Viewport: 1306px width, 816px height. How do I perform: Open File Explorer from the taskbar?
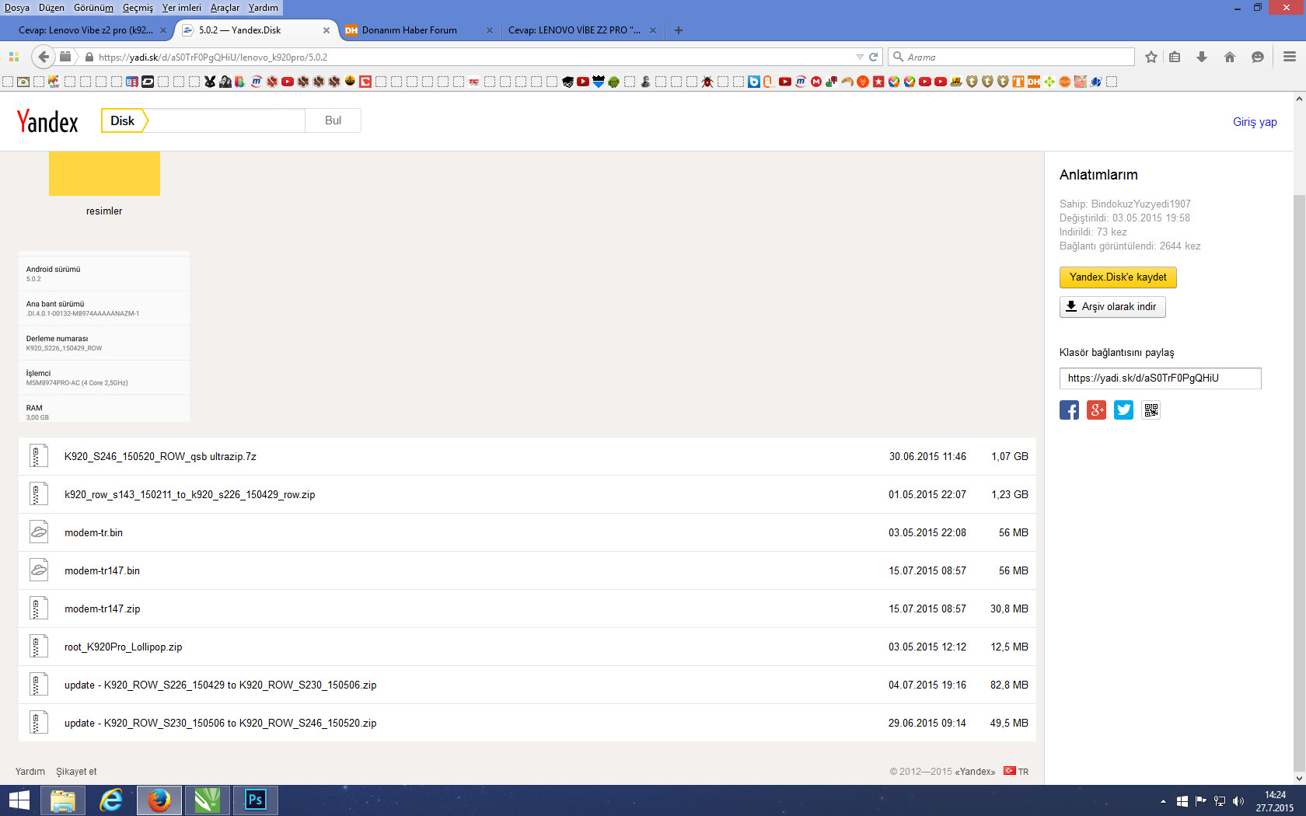point(63,800)
